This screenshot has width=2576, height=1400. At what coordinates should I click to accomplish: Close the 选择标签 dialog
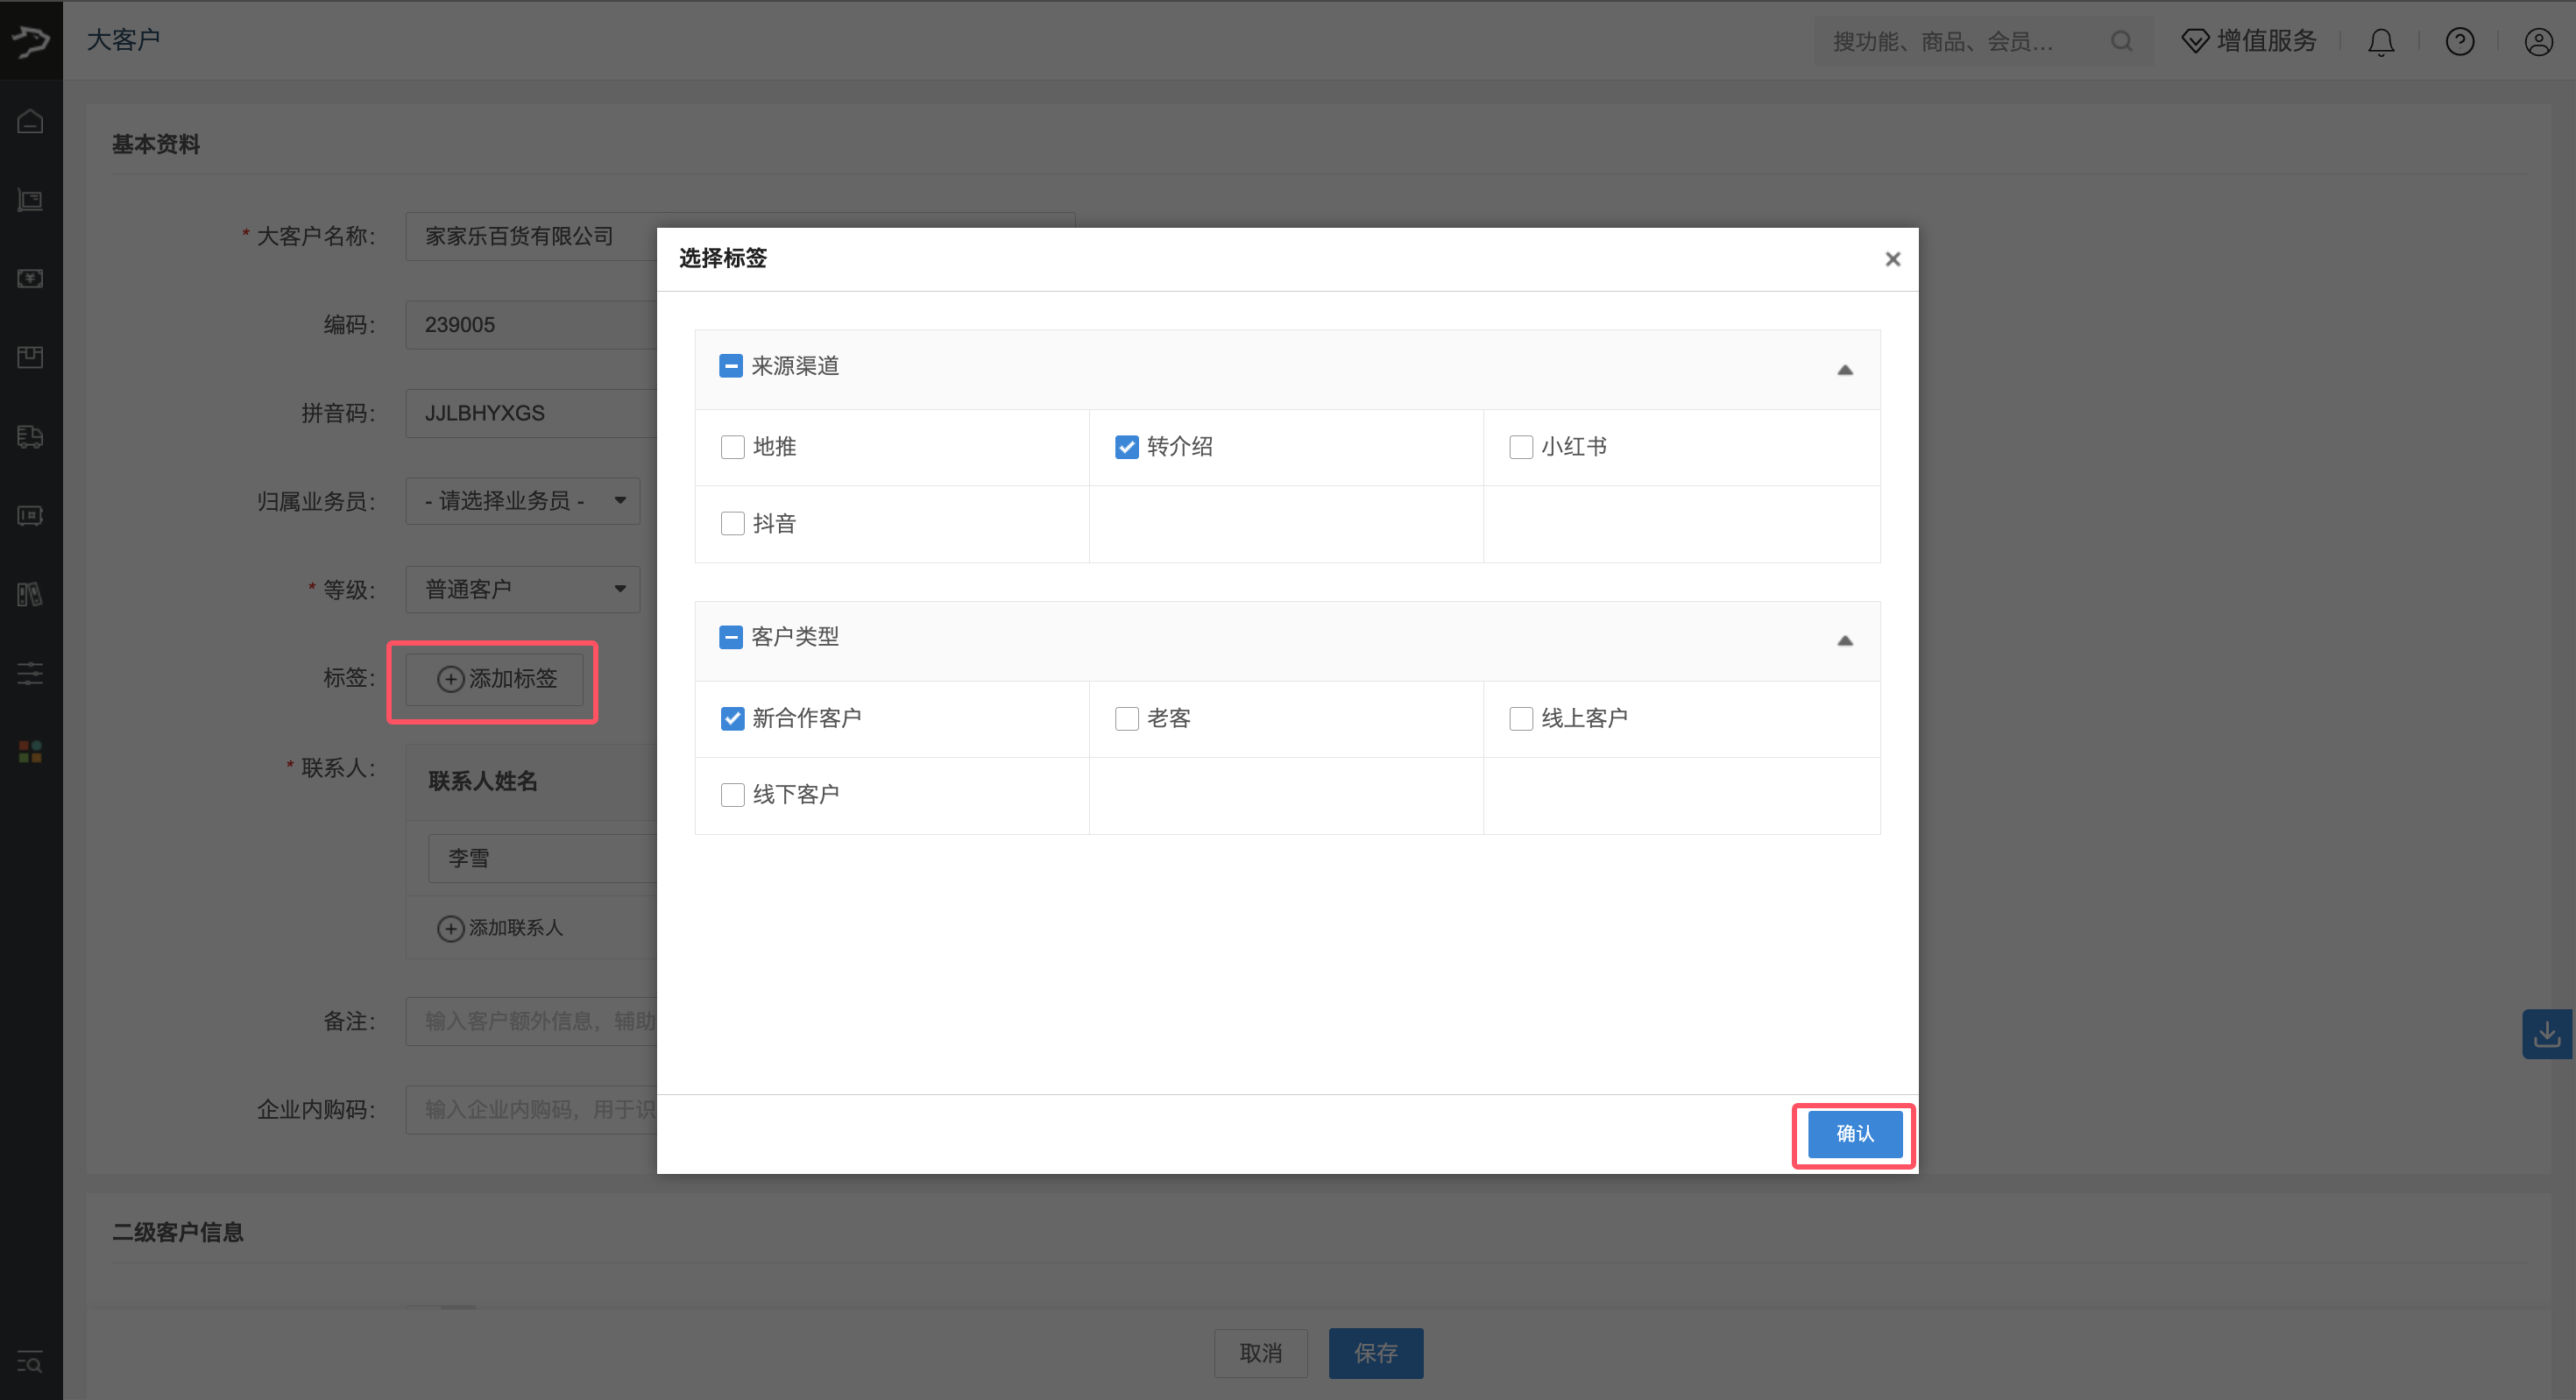click(1892, 259)
